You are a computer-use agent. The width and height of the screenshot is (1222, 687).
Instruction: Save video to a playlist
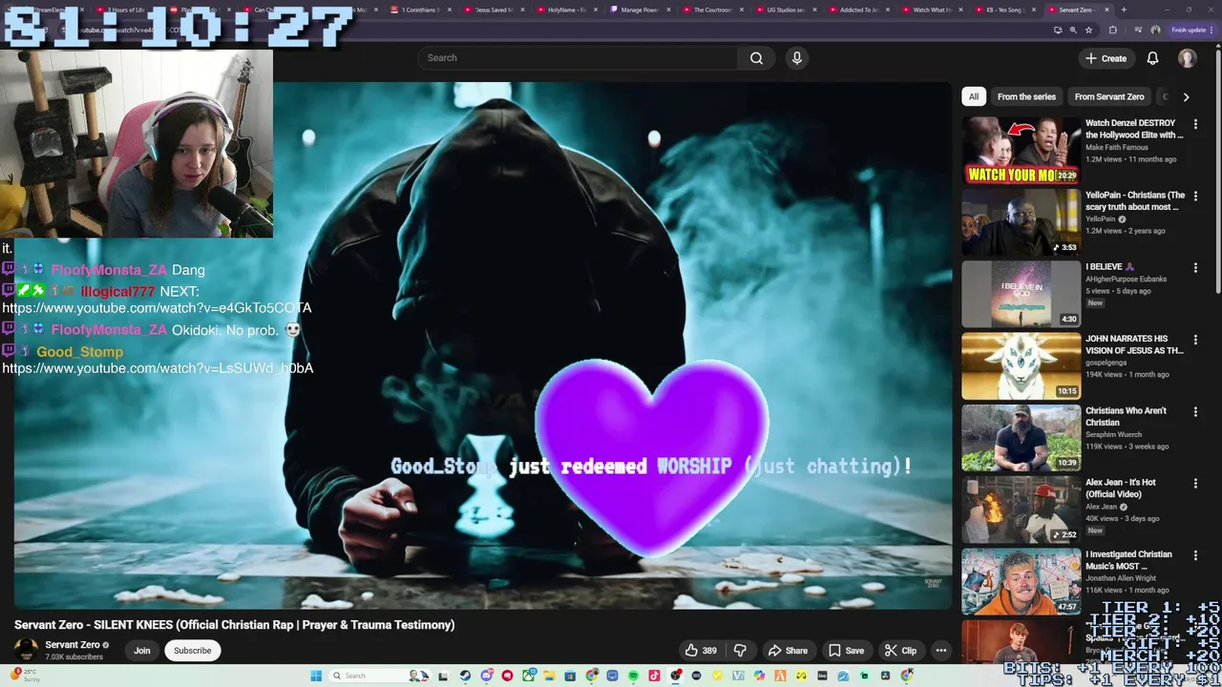click(x=846, y=651)
